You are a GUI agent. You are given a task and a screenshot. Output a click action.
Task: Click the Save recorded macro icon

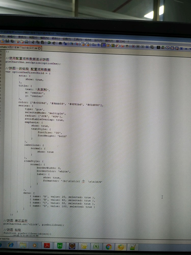152,47
